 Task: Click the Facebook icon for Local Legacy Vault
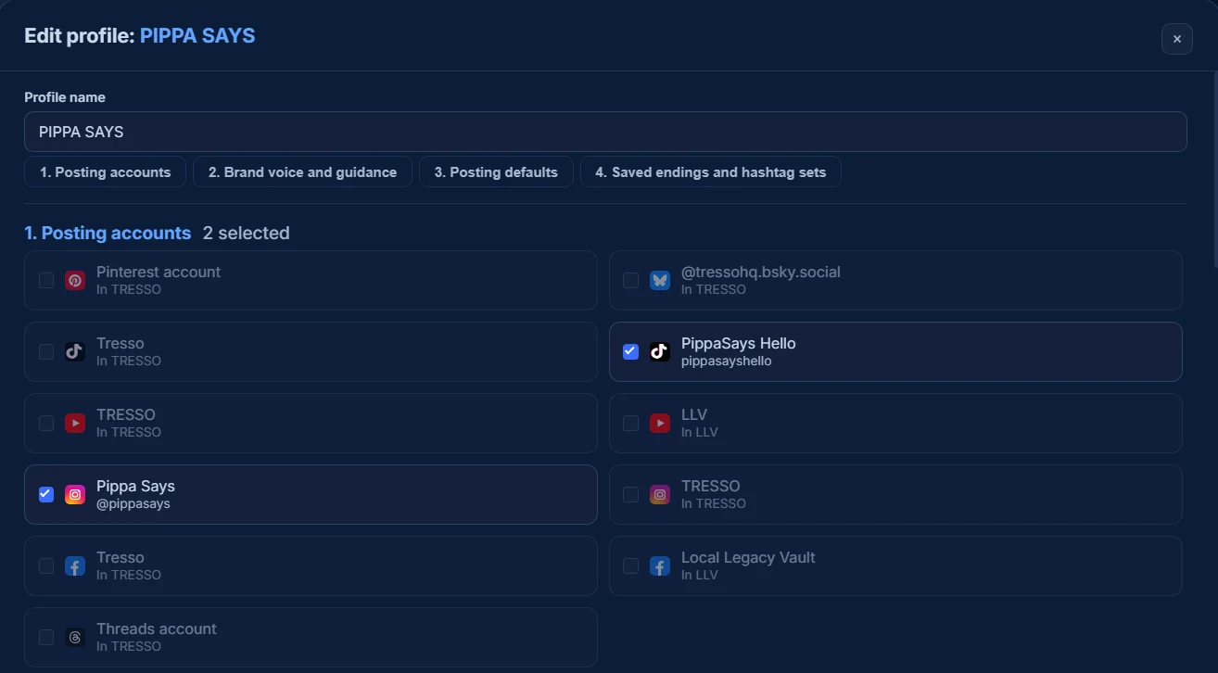point(660,565)
